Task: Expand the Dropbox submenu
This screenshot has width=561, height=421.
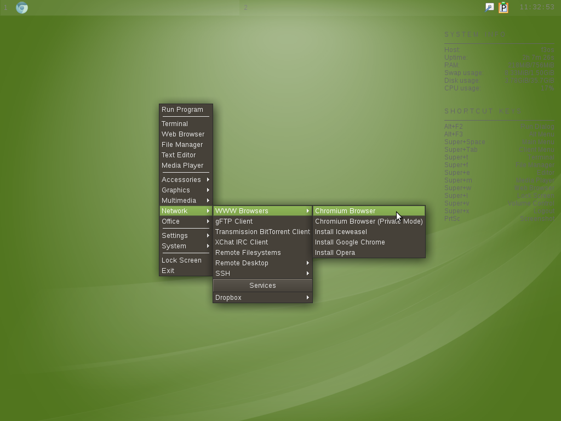Action: (x=262, y=297)
